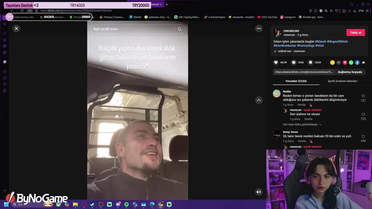
Task: Share the video to Facebook
Action: (x=357, y=62)
